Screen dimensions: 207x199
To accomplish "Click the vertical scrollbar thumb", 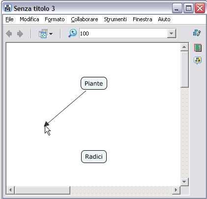I will (184, 69).
